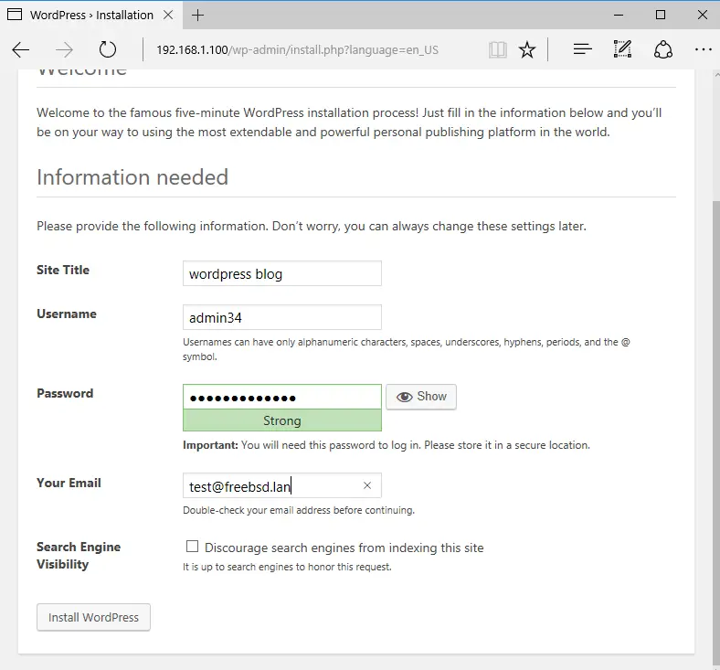720x670 pixels.
Task: Click the Your Email input field
Action: tap(282, 485)
